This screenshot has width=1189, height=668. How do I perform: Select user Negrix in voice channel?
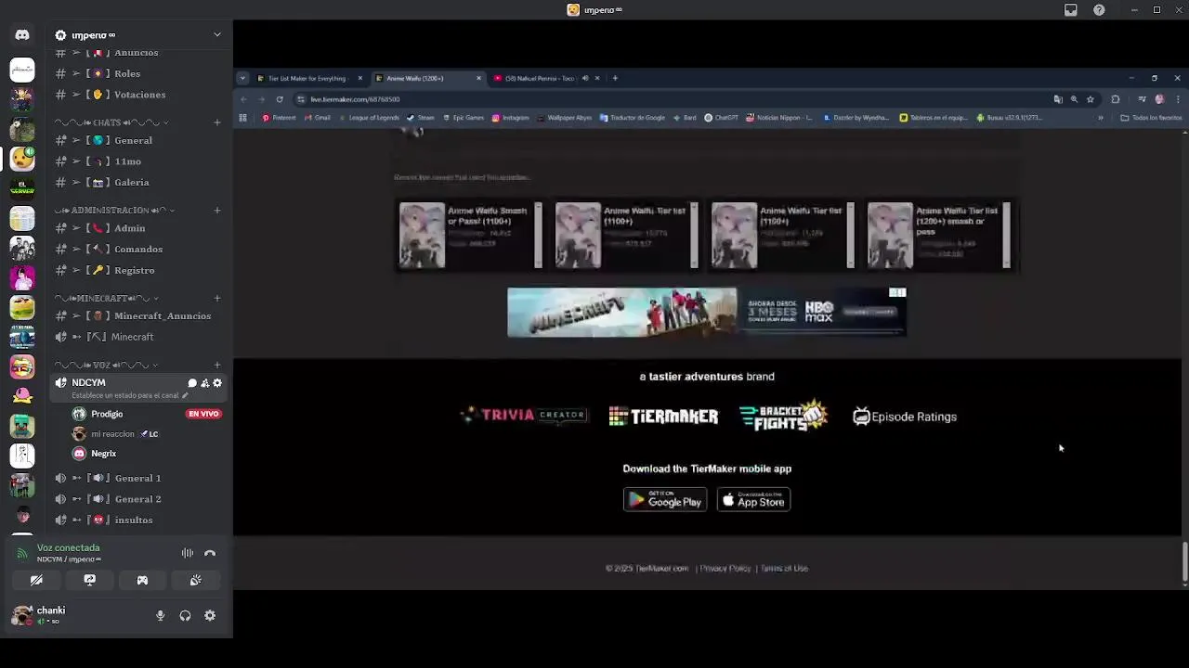click(103, 454)
